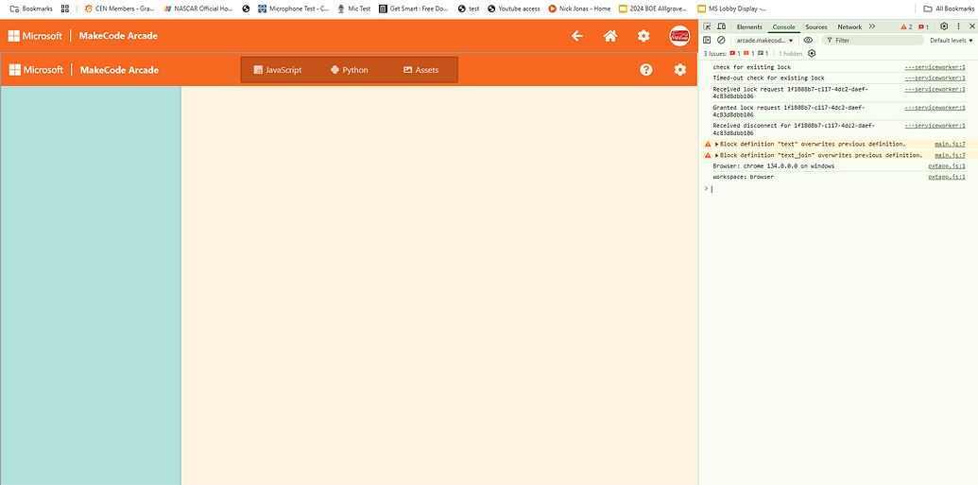The height and width of the screenshot is (485, 978).
Task: Open the Get Smart : Free Download bookmark
Action: pos(414,9)
